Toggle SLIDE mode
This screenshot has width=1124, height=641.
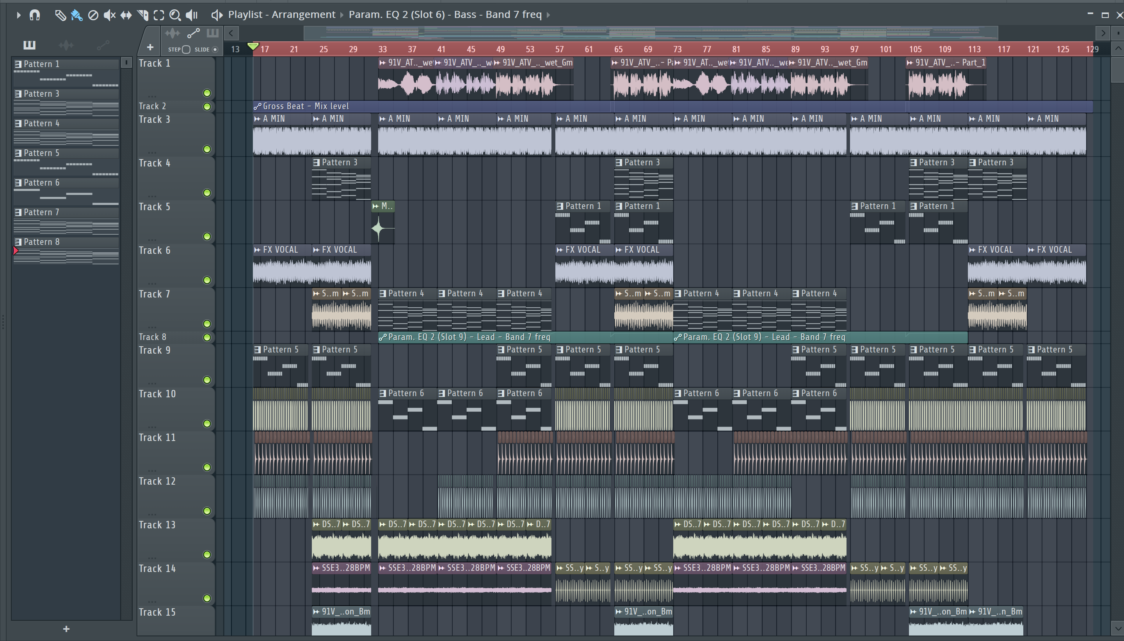(x=215, y=49)
